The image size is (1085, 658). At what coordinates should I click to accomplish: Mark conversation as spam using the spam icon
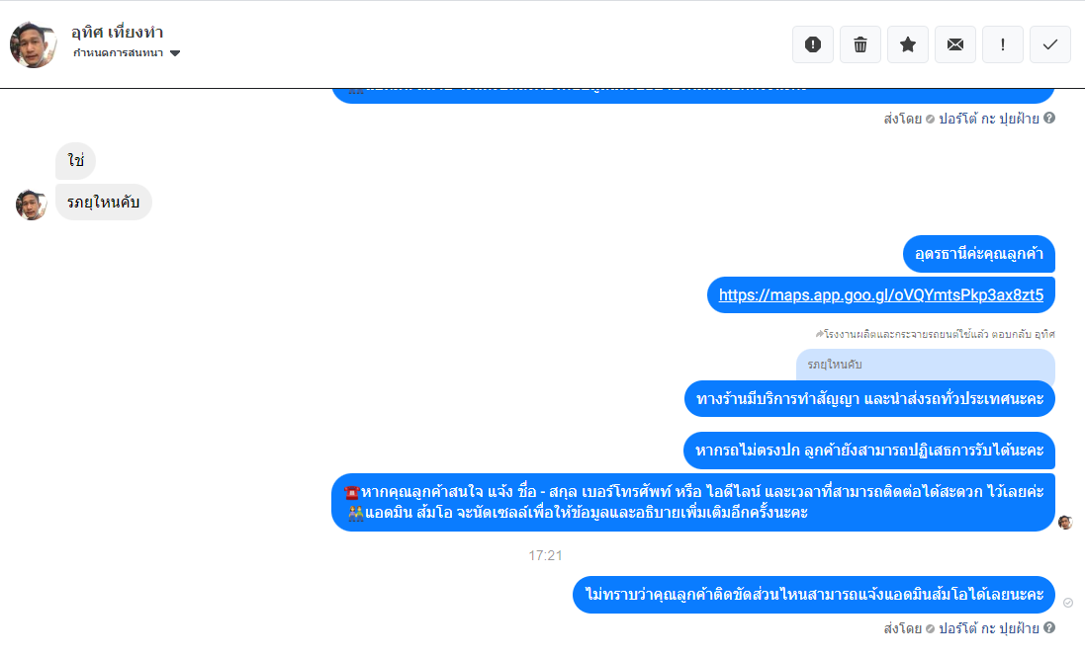pyautogui.click(x=812, y=44)
